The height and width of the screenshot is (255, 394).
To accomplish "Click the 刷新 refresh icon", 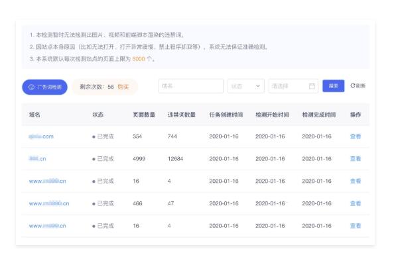I will point(353,85).
